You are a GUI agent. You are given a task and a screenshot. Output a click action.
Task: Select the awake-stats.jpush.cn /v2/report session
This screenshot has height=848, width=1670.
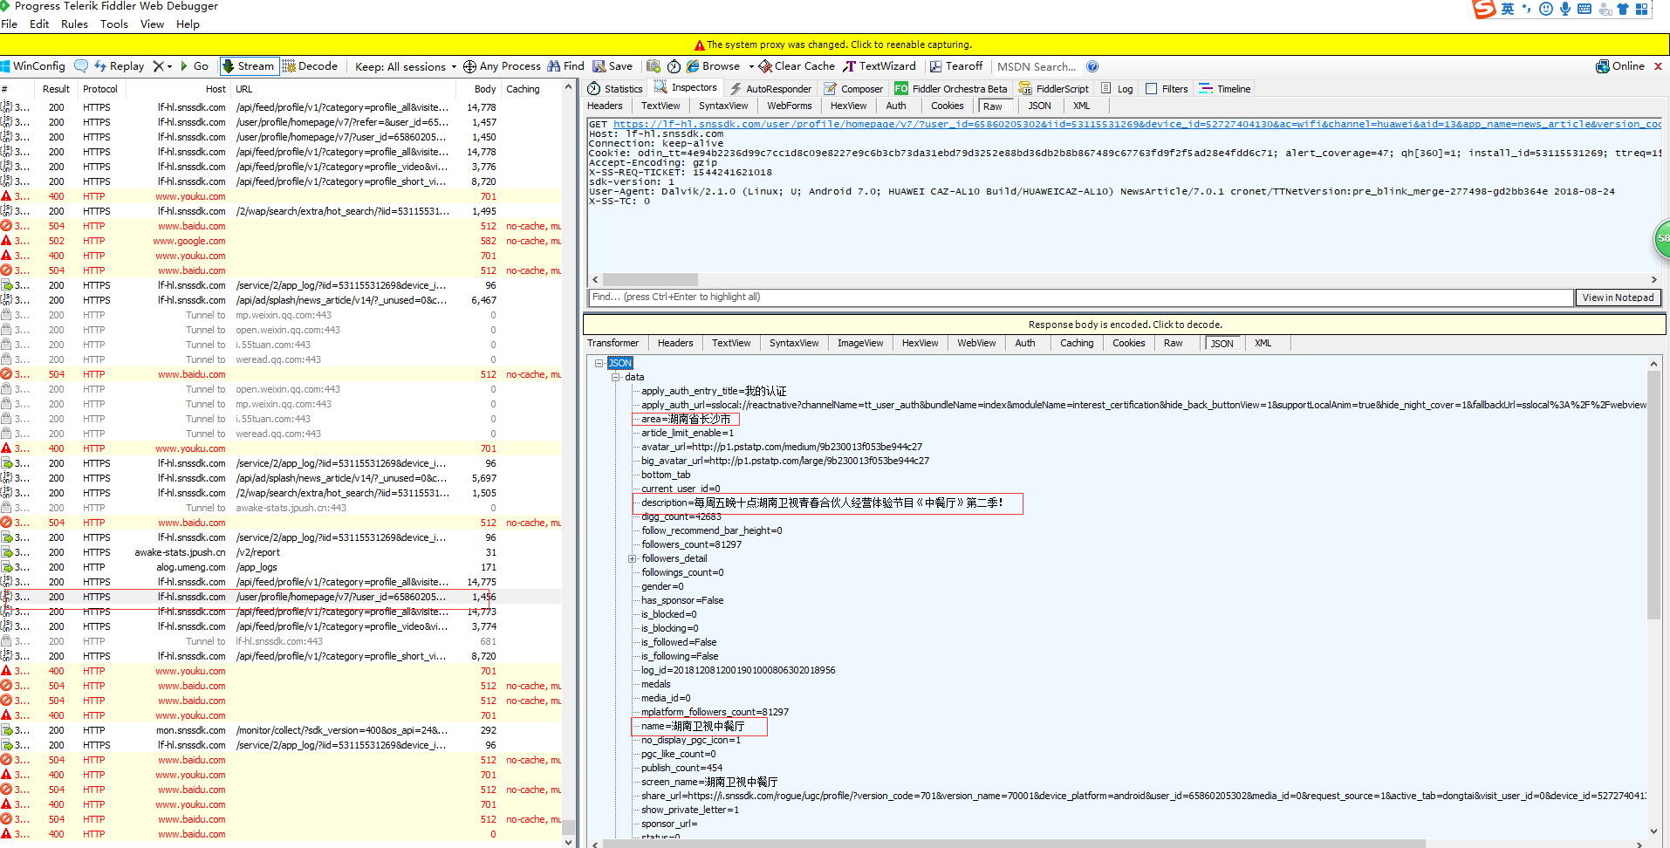[279, 552]
